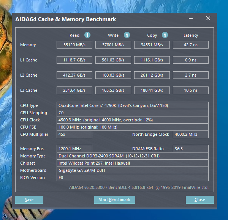The height and width of the screenshot is (220, 228).
Task: Select L3 Cache Read value 231.64 GB/s
Action: tap(74, 90)
